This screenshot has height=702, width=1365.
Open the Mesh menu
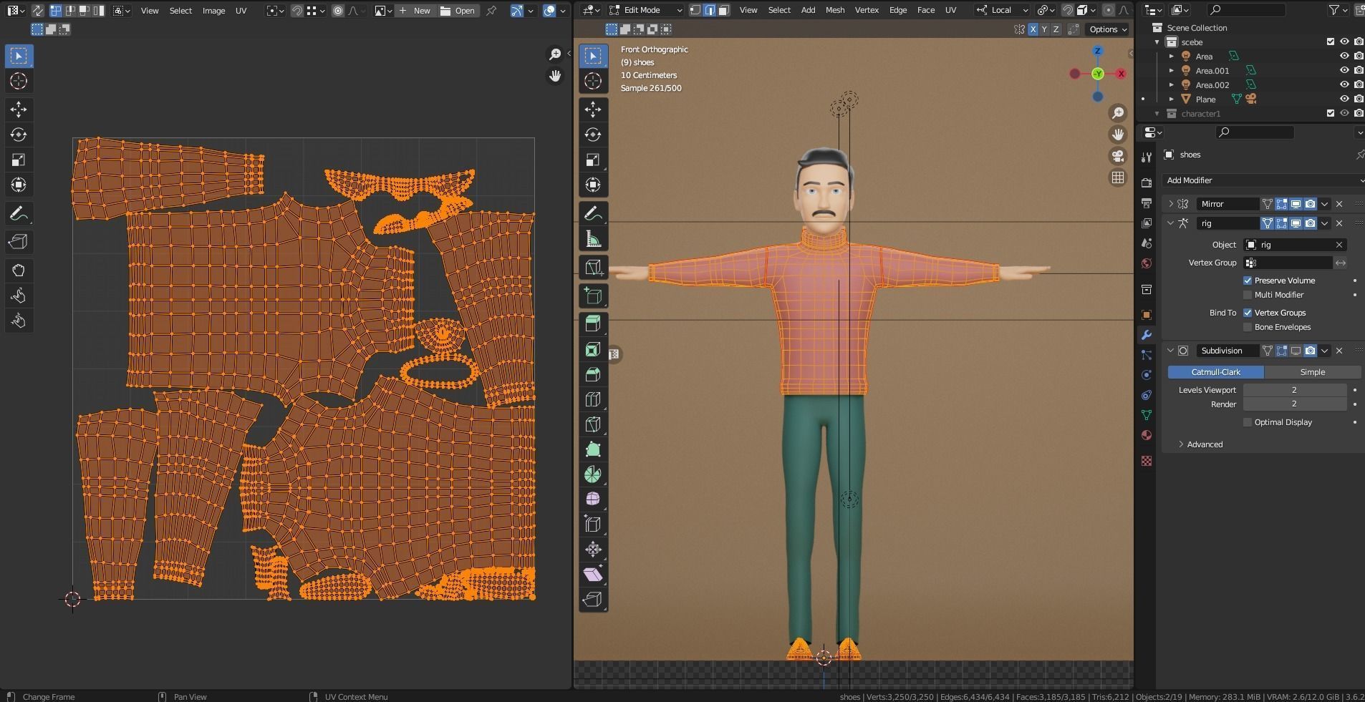point(834,10)
